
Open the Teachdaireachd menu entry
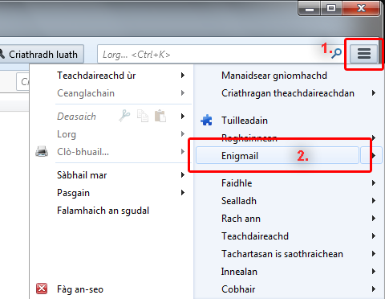[255, 236]
